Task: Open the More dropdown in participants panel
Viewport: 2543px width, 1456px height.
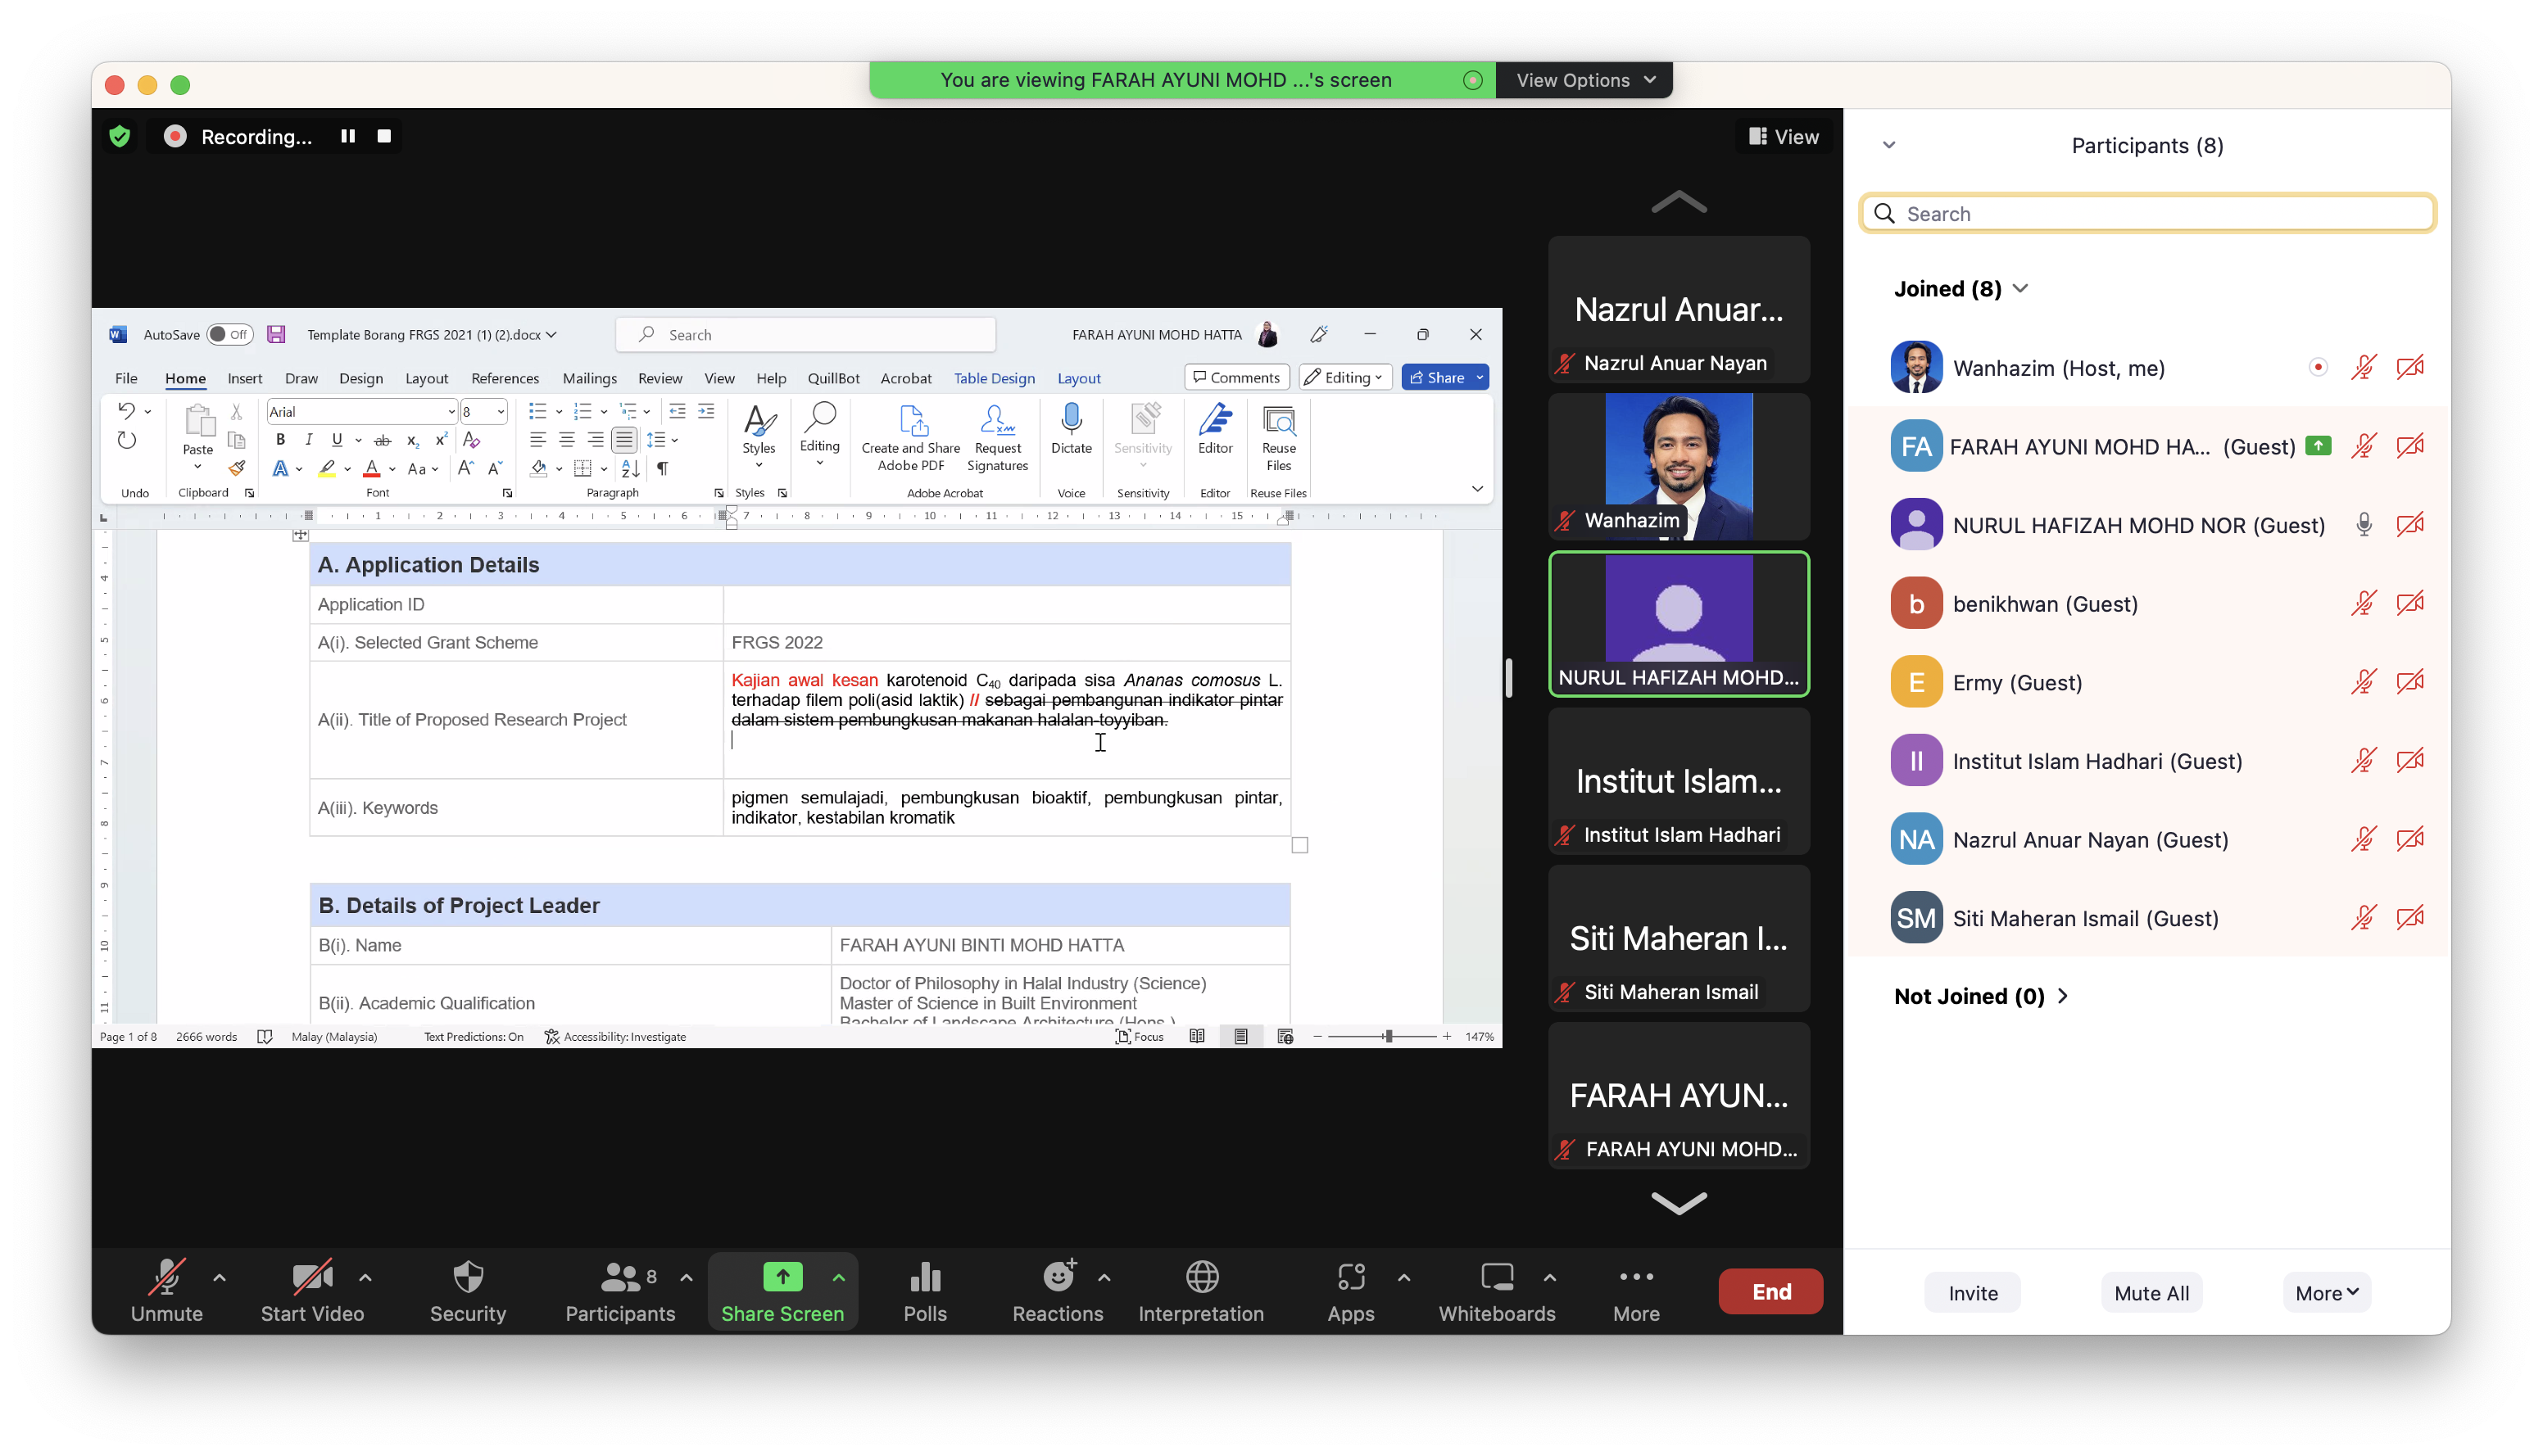Action: tap(2326, 1293)
